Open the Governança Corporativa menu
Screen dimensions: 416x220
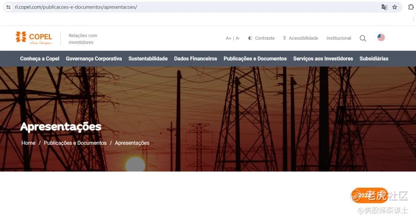pyautogui.click(x=94, y=59)
